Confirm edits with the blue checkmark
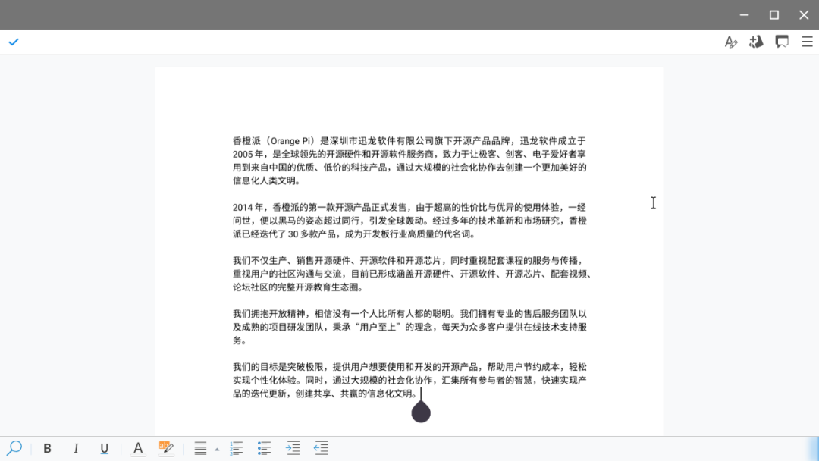 click(x=13, y=42)
